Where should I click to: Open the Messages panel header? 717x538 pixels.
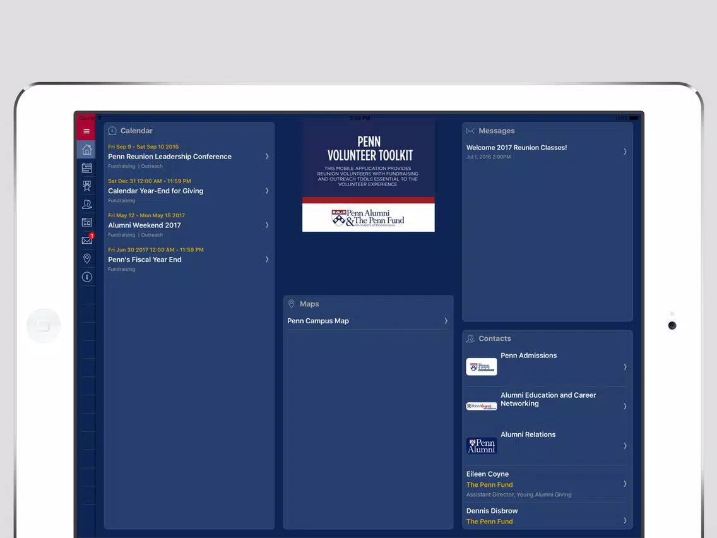click(497, 131)
